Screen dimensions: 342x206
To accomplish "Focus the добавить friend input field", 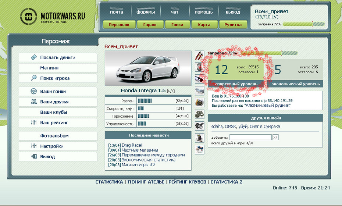I will click(x=250, y=137).
